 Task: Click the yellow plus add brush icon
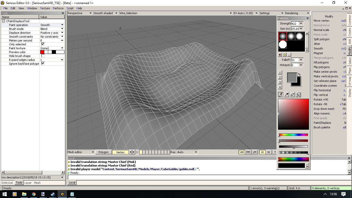(284, 55)
